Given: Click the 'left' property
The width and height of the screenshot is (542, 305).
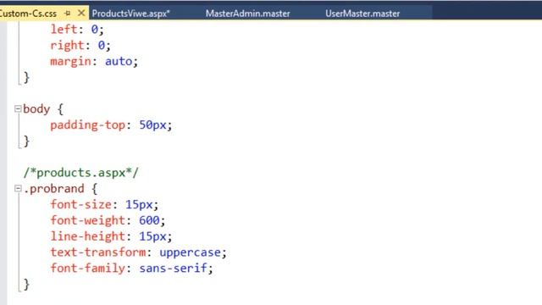Looking at the screenshot, I should coord(64,29).
